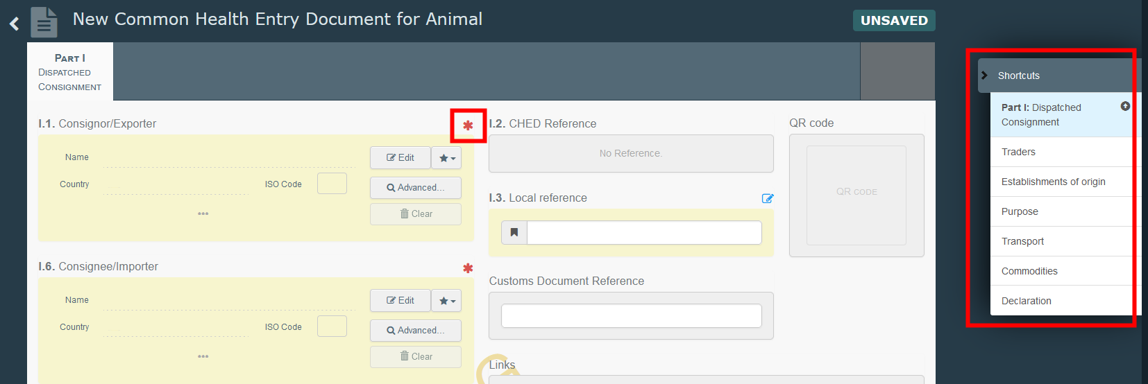1148x384 pixels.
Task: Edit the Consignor/Exporter details
Action: pyautogui.click(x=400, y=158)
